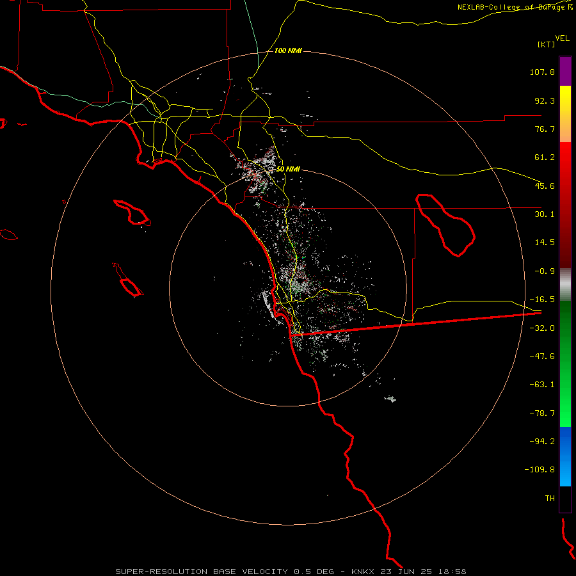Click the -94.2 velocity scale value

pos(542,441)
